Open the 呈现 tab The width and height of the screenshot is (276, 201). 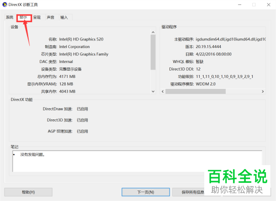click(37, 17)
